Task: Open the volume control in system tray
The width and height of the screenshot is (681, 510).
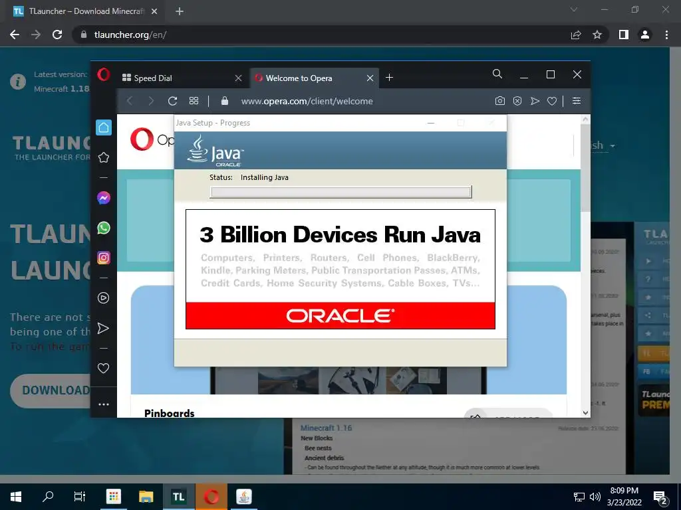Action: pyautogui.click(x=595, y=497)
